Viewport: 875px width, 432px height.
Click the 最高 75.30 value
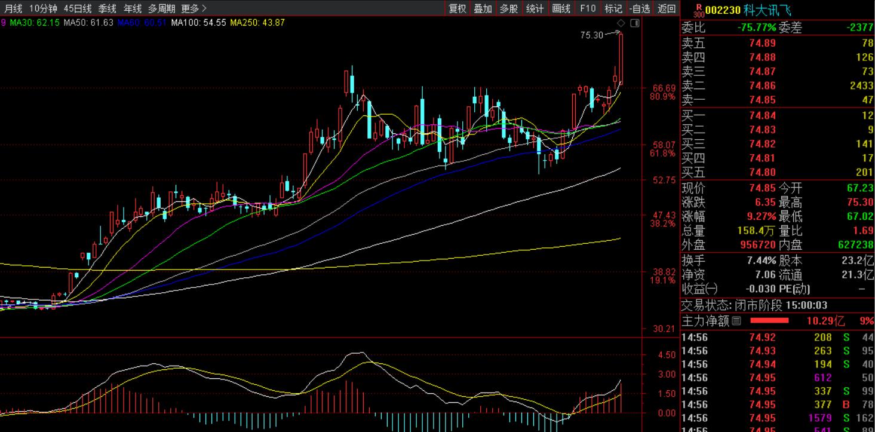861,203
